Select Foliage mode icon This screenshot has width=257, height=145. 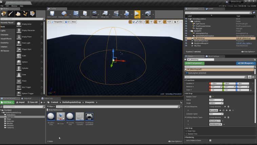[x=25, y=14]
